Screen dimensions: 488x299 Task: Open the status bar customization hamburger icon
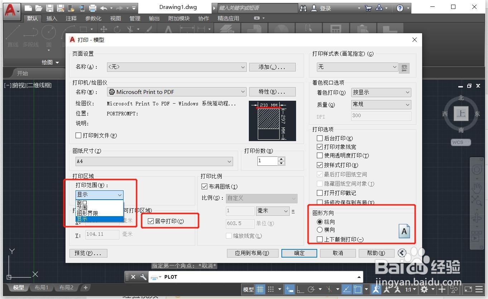click(x=479, y=289)
